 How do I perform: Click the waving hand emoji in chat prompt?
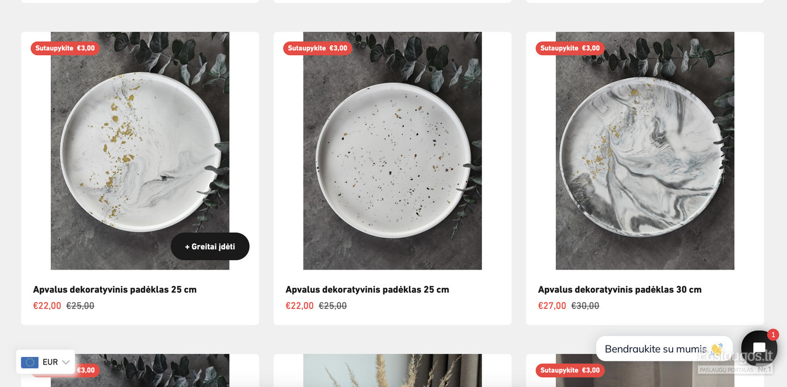[716, 349]
